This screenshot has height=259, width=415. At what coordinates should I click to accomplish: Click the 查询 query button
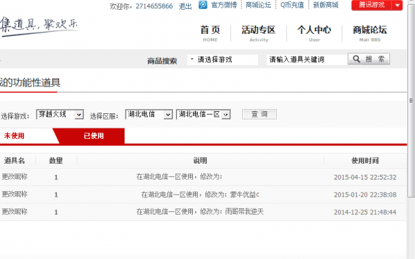click(259, 114)
